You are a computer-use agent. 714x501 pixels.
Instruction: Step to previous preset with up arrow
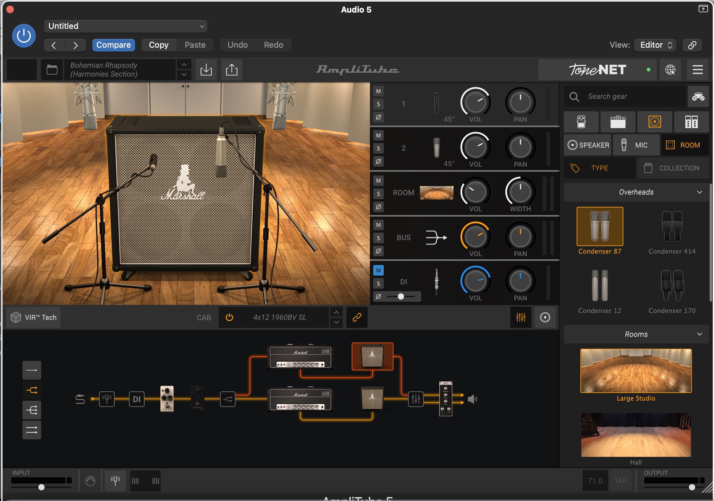coord(184,65)
